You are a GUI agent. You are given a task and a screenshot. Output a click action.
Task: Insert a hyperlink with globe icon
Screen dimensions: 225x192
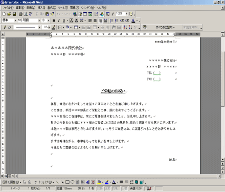pos(75,14)
